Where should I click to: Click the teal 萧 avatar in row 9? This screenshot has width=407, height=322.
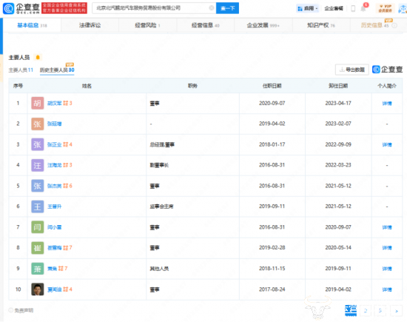click(38, 269)
